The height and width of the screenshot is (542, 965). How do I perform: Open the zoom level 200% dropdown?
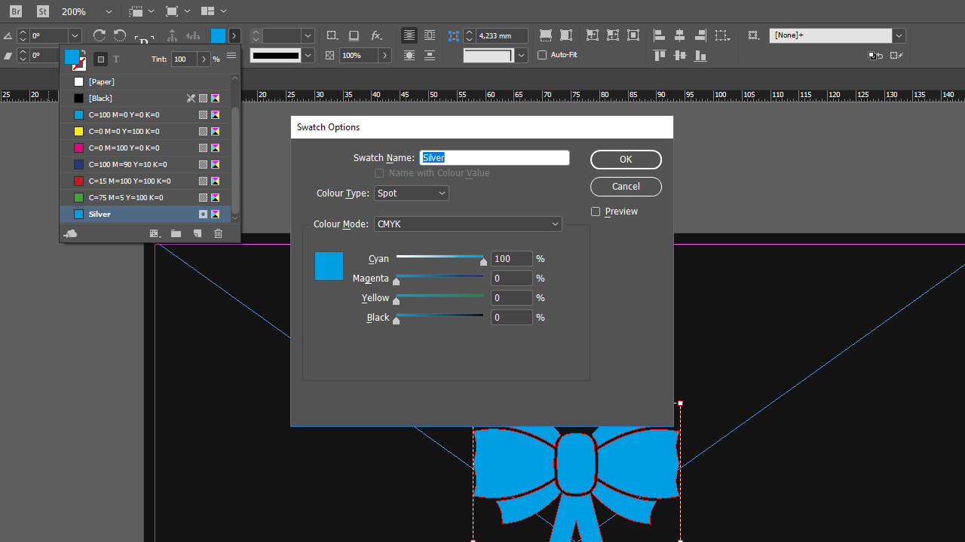[109, 12]
